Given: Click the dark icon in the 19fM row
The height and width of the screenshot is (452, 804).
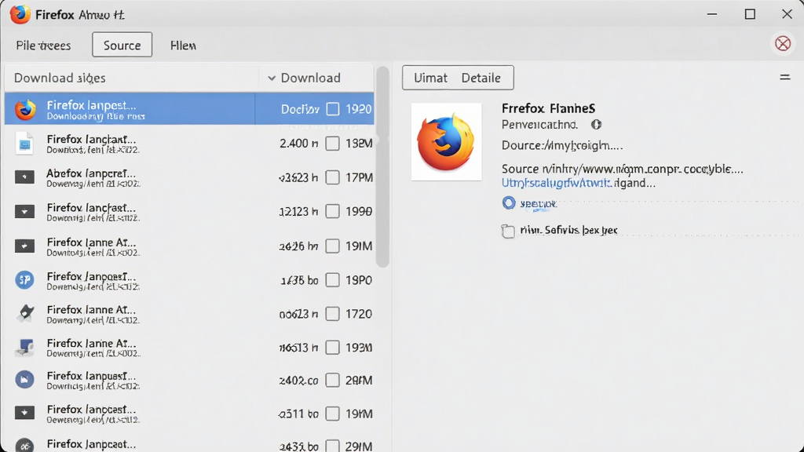Looking at the screenshot, I should (x=24, y=413).
